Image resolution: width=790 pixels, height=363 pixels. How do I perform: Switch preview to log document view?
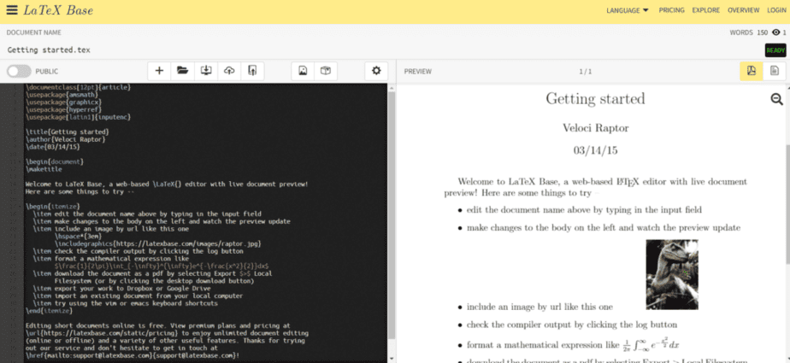point(775,71)
